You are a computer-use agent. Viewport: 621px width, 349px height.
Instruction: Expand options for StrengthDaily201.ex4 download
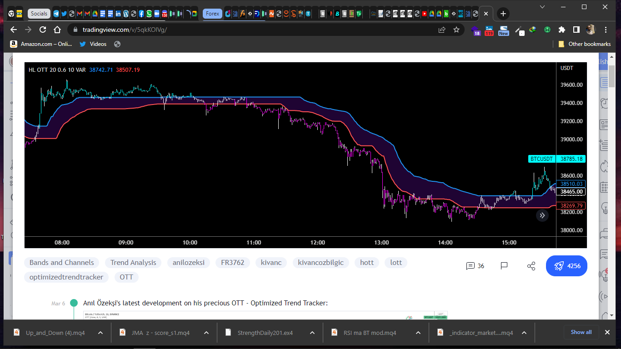click(312, 333)
